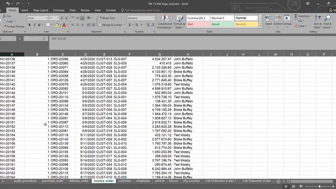Click the zoom slider in status bar
Viewport: 336px width, 189px height.
(x=320, y=187)
